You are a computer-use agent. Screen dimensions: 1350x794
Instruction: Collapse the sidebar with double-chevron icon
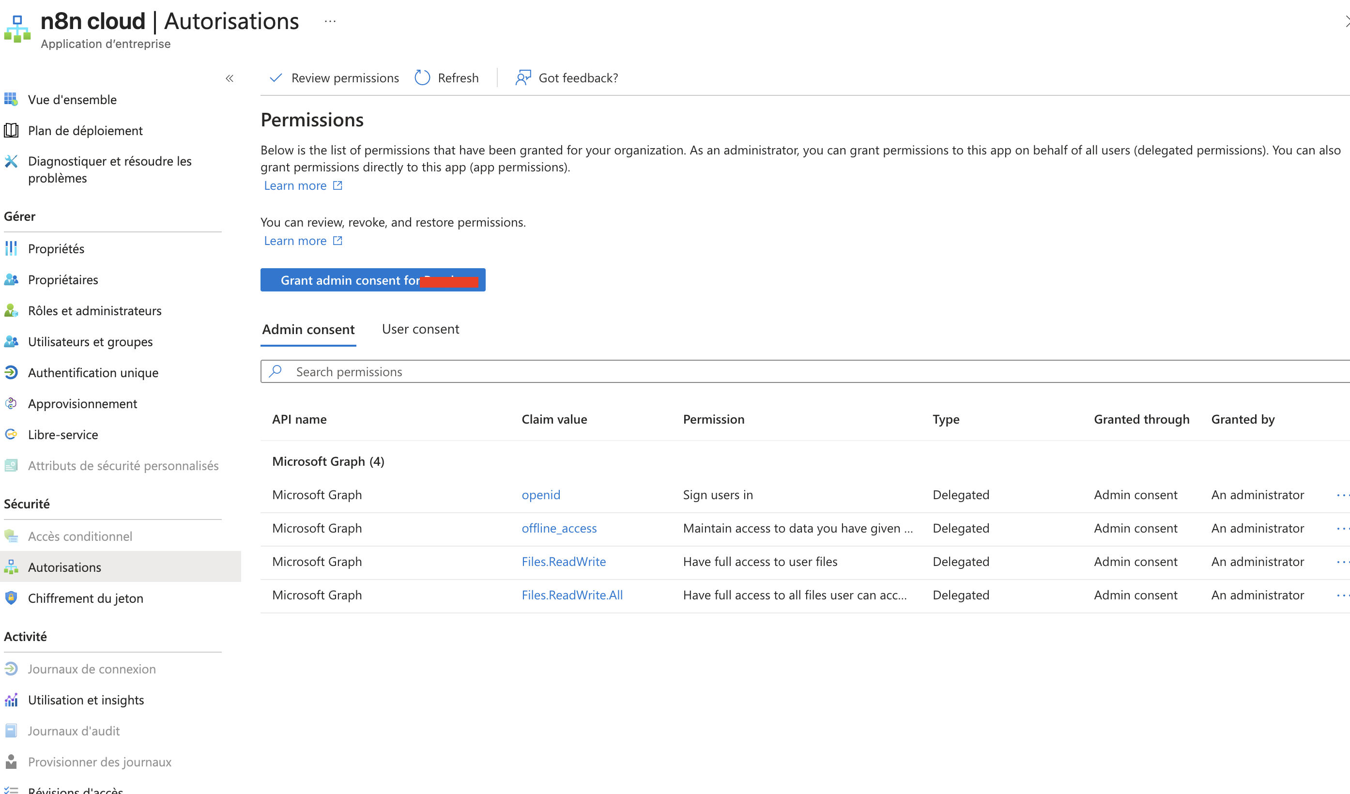(x=230, y=79)
